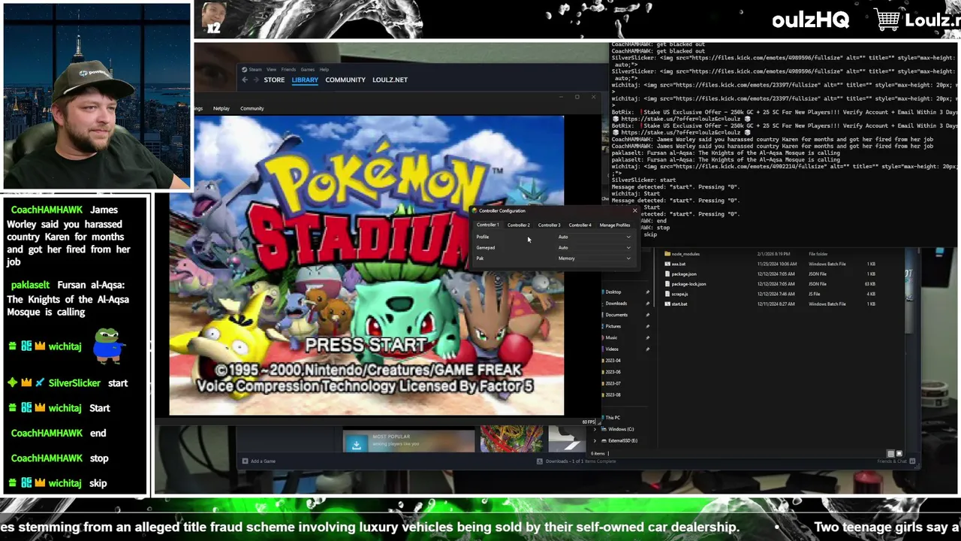
Task: Open the LOULZ.NET profile section
Action: (x=390, y=80)
